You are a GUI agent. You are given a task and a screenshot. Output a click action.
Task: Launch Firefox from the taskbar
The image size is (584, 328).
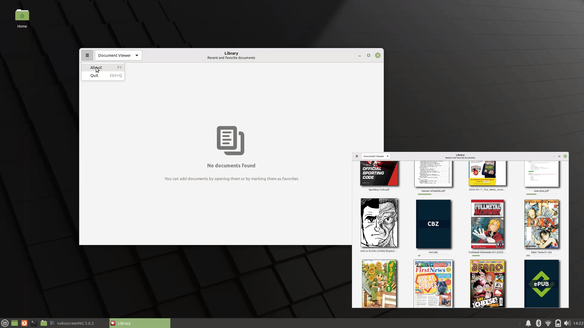24,323
